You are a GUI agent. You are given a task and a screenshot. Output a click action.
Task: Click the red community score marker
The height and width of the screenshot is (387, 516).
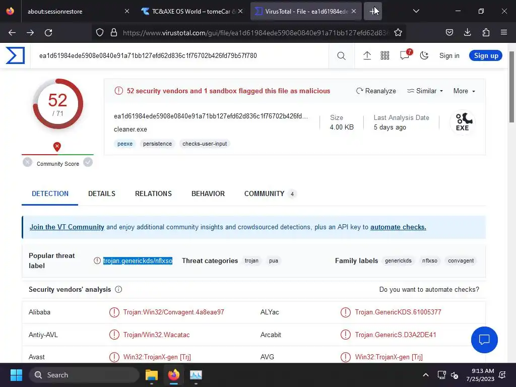click(57, 147)
